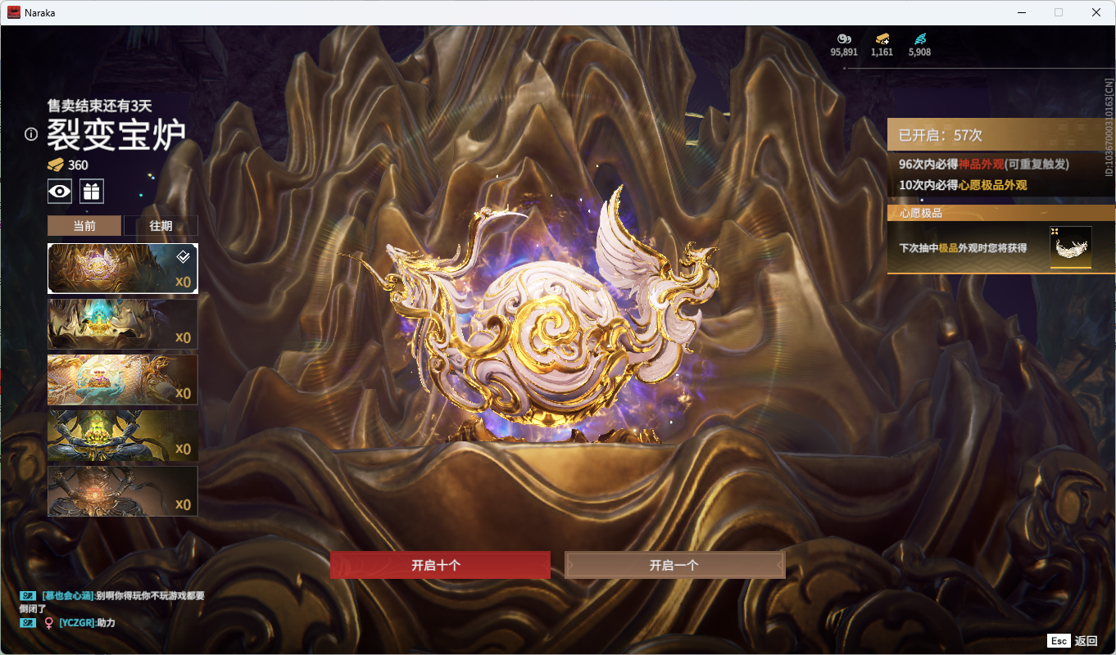Click the 10次内必得心愿极品外观 text

[x=963, y=185]
